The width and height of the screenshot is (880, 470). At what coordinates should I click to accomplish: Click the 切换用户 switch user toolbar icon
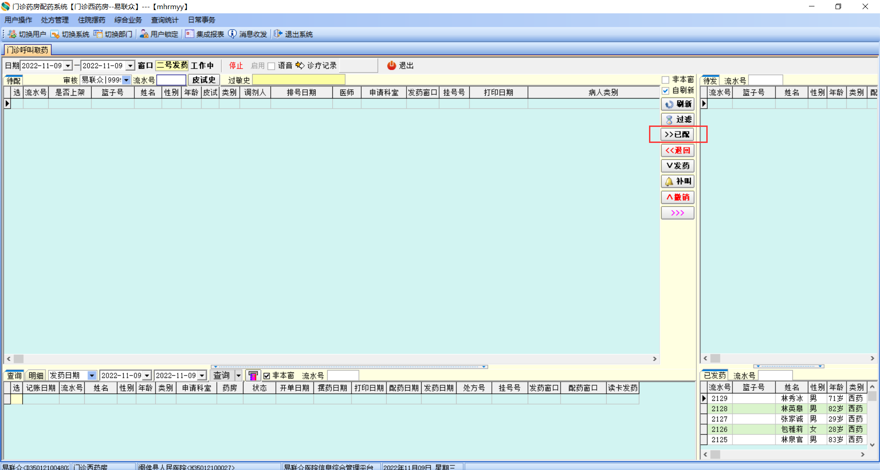pos(12,34)
